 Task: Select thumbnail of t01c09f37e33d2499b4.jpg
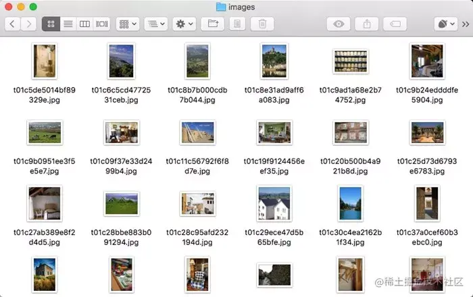click(x=121, y=132)
